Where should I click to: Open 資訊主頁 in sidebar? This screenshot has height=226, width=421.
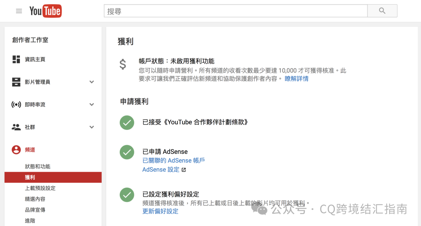[x=35, y=59]
